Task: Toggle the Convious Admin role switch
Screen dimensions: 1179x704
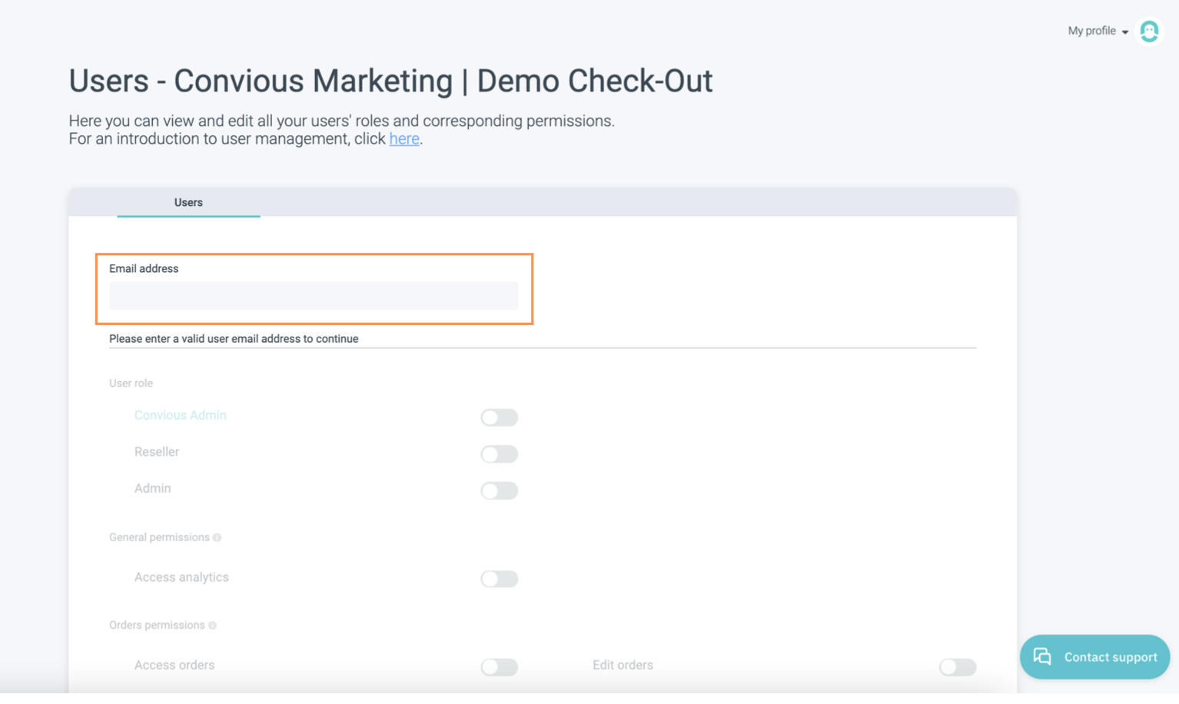Action: coord(499,417)
